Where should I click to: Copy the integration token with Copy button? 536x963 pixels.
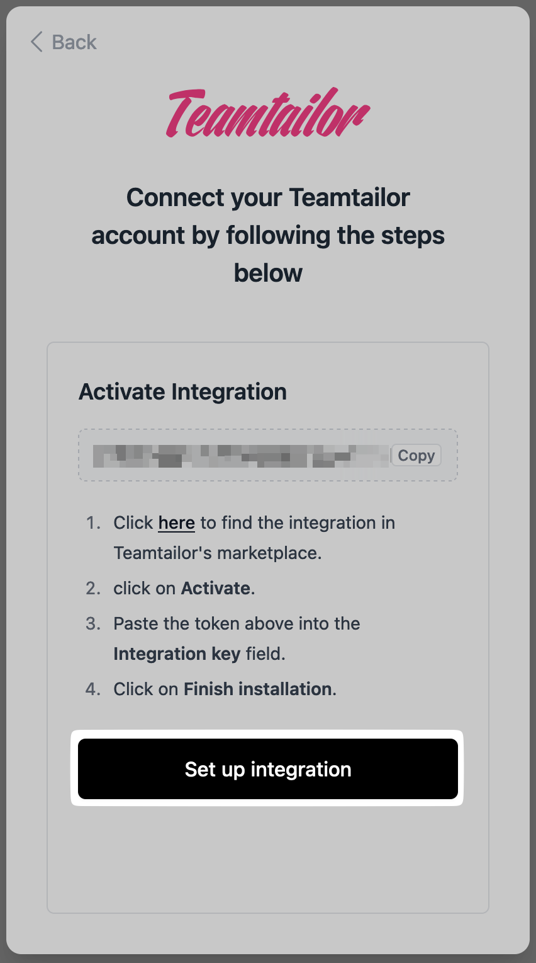[x=416, y=455]
